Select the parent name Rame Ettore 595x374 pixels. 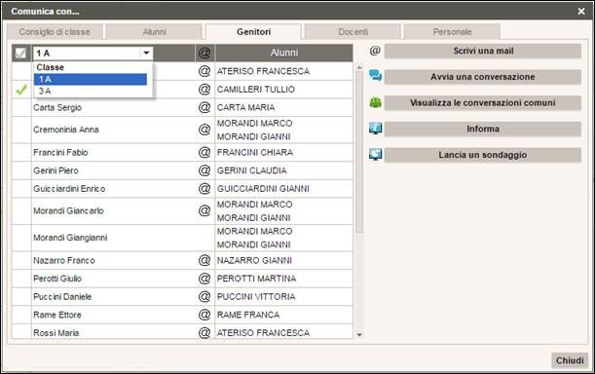click(57, 315)
